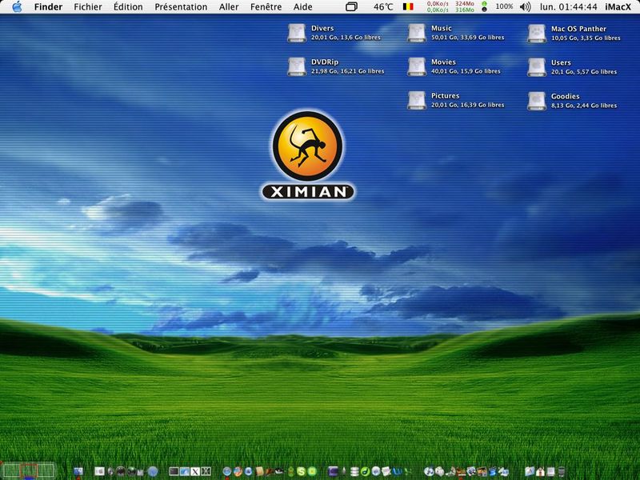Screen dimensions: 640x480
Task: Open the Trash in the Dock
Action: (x=562, y=471)
